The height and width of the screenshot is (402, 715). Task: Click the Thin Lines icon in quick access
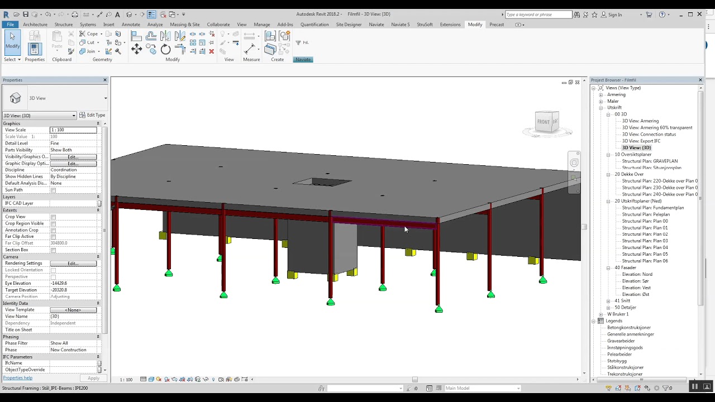151,15
